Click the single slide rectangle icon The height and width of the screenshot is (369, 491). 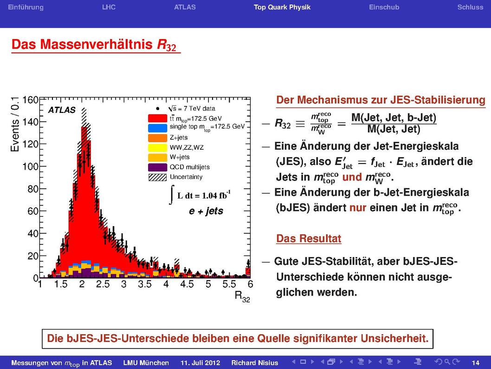click(x=303, y=362)
